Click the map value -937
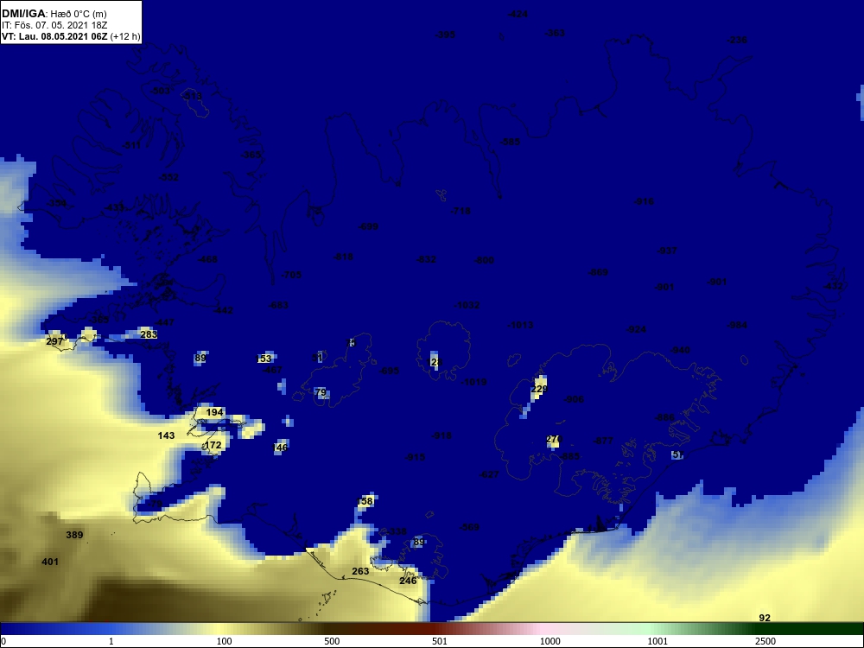The width and height of the screenshot is (864, 648). [x=667, y=251]
